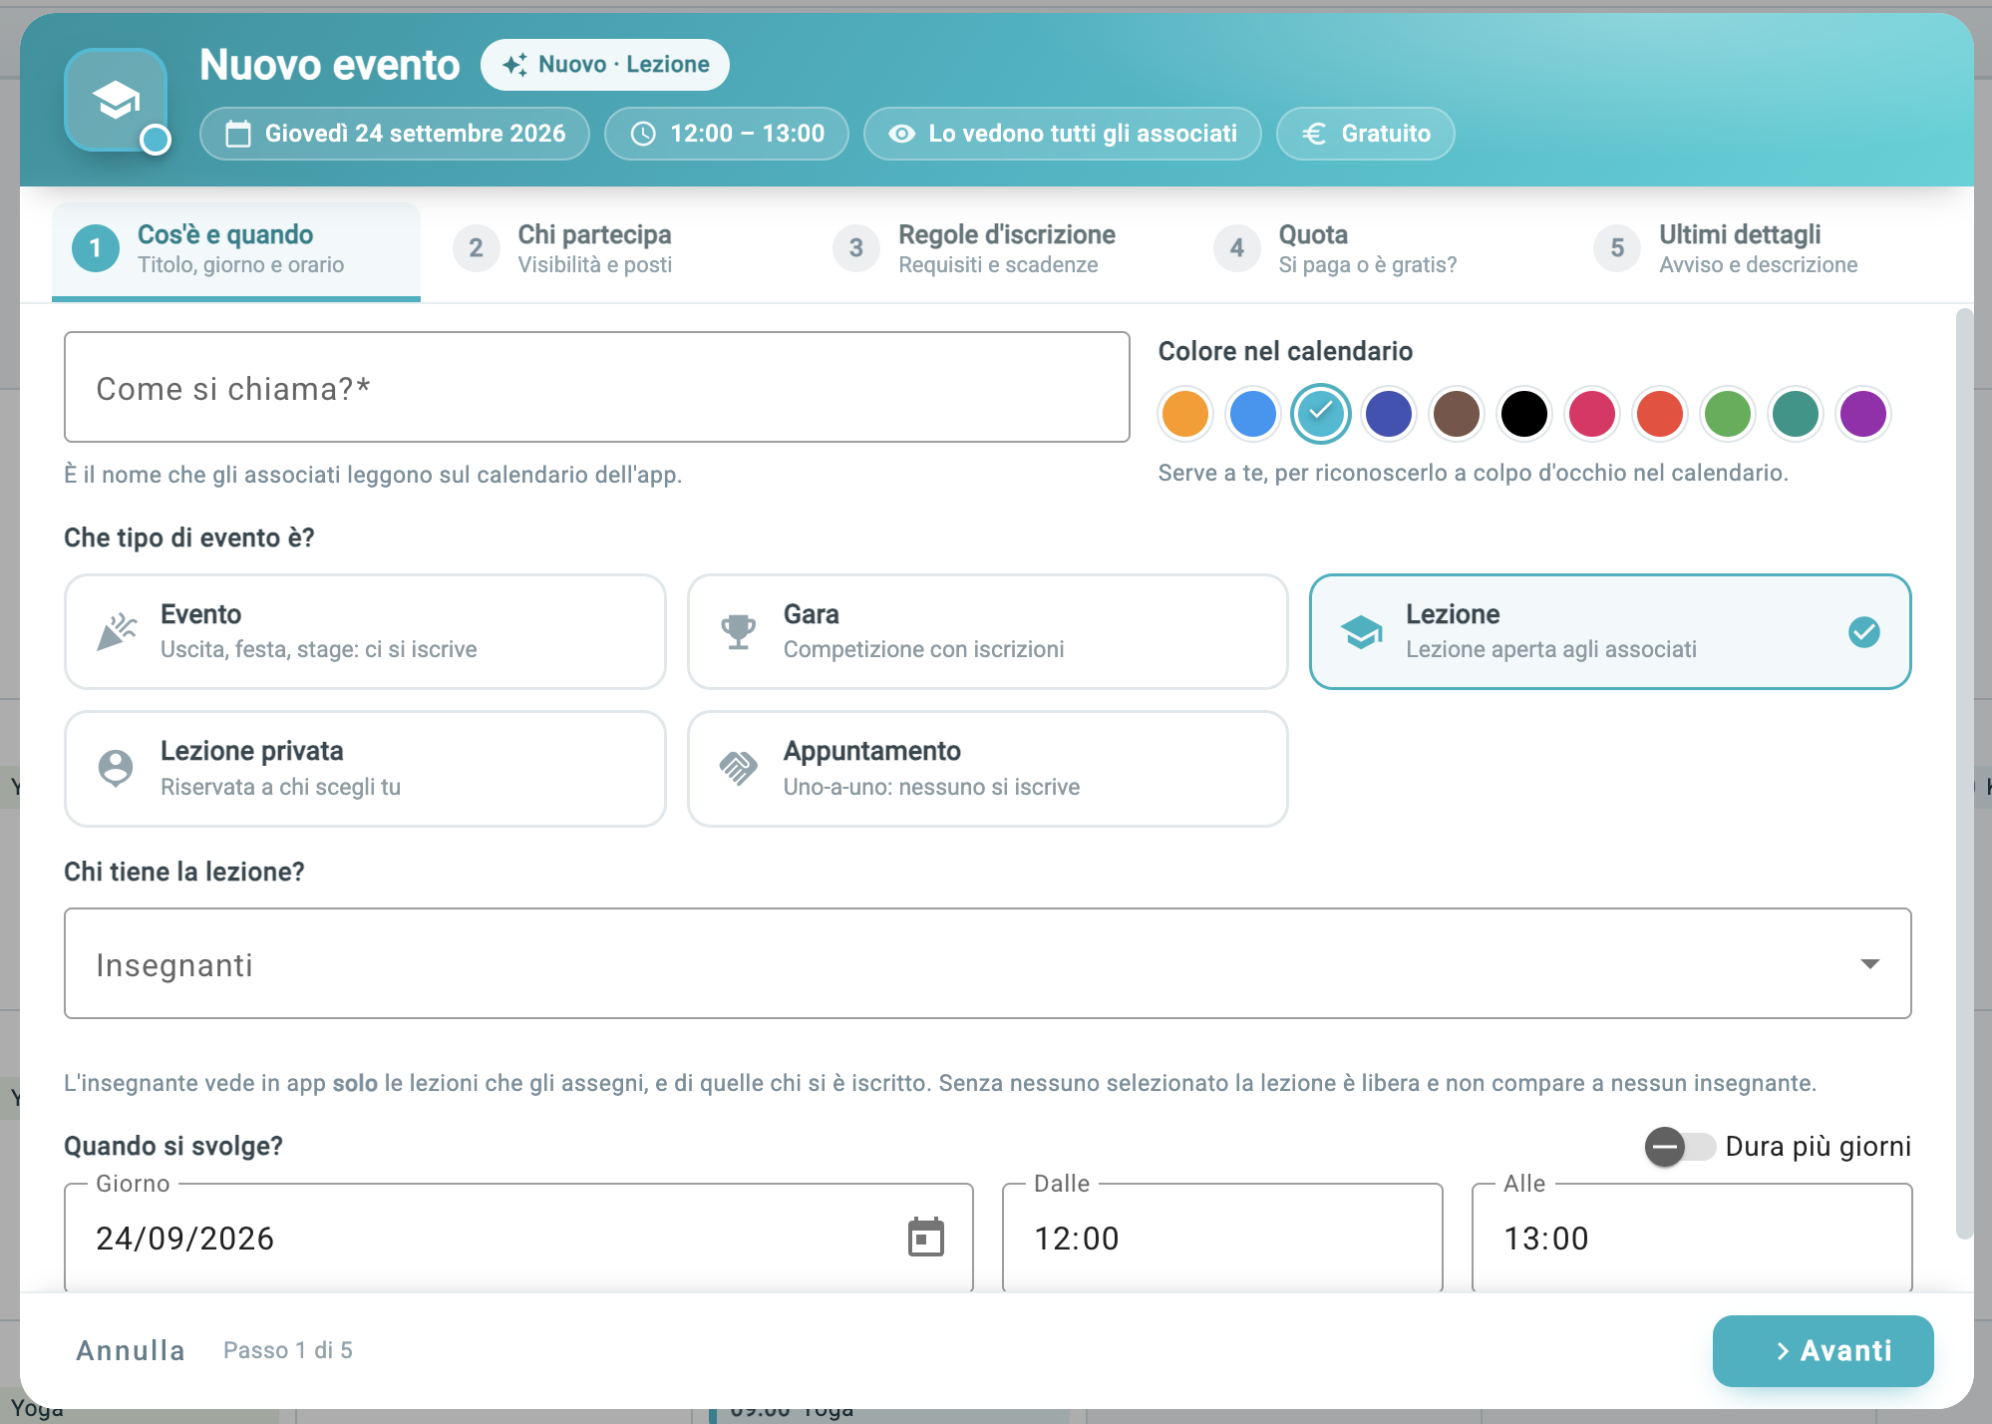This screenshot has height=1424, width=1992.
Task: Pick the black calendar color
Action: click(x=1524, y=414)
